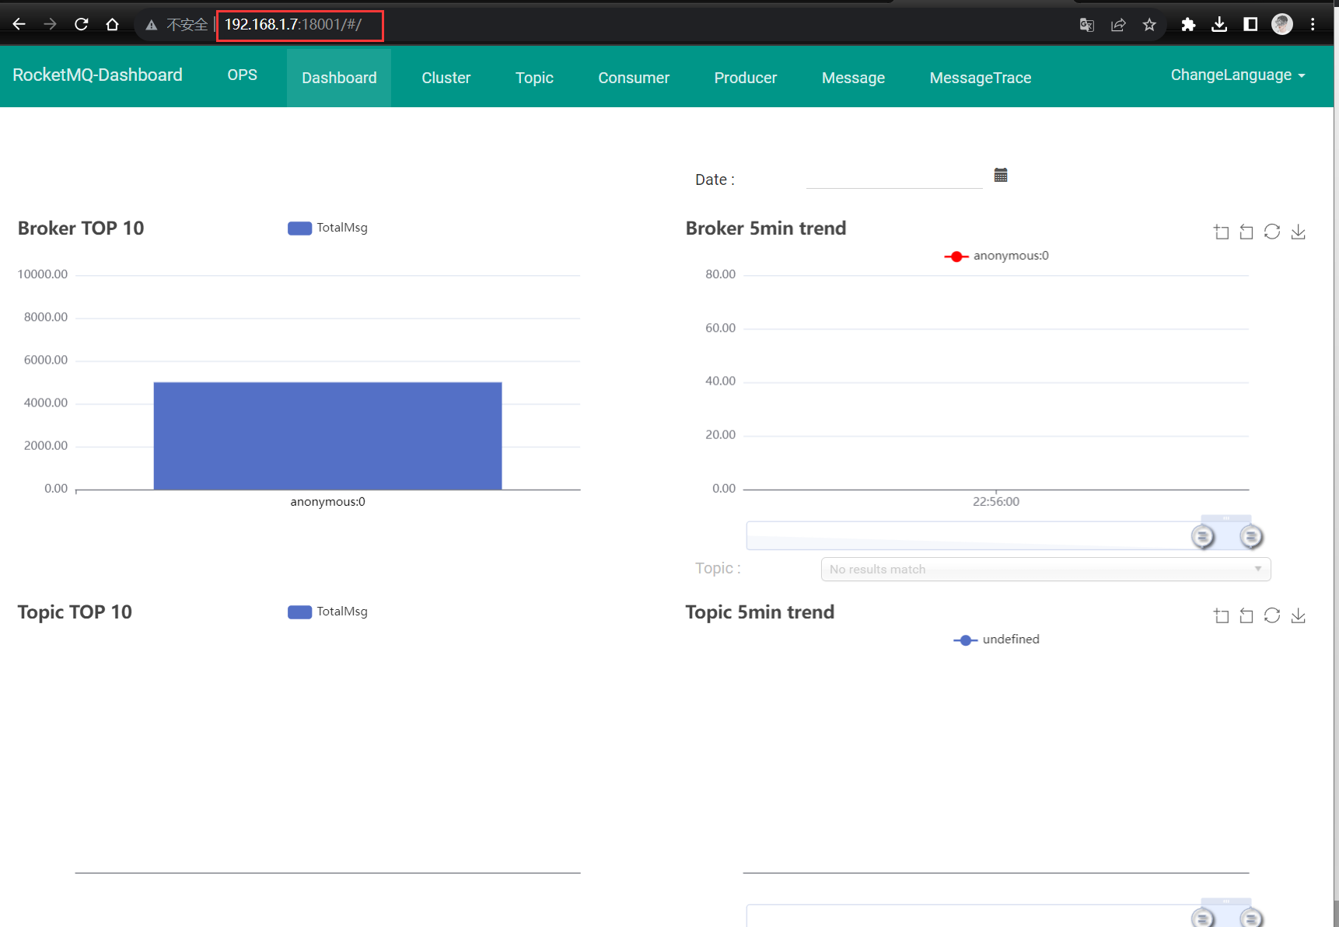Toggle TotalMsg legend in Broker TOP 10

pyautogui.click(x=327, y=228)
